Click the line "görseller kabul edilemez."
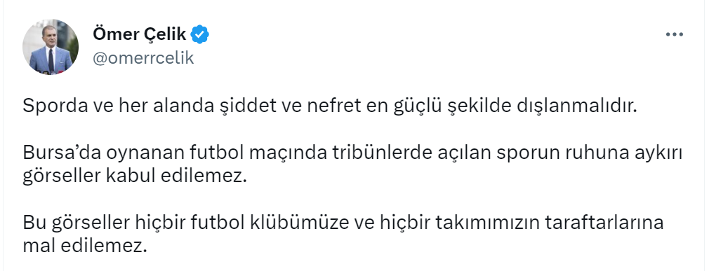The image size is (709, 271). tap(135, 176)
